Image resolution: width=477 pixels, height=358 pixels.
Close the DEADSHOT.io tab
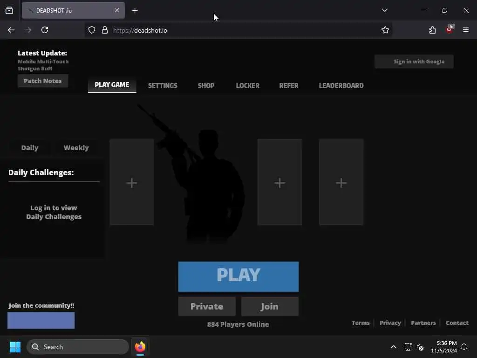pyautogui.click(x=117, y=10)
